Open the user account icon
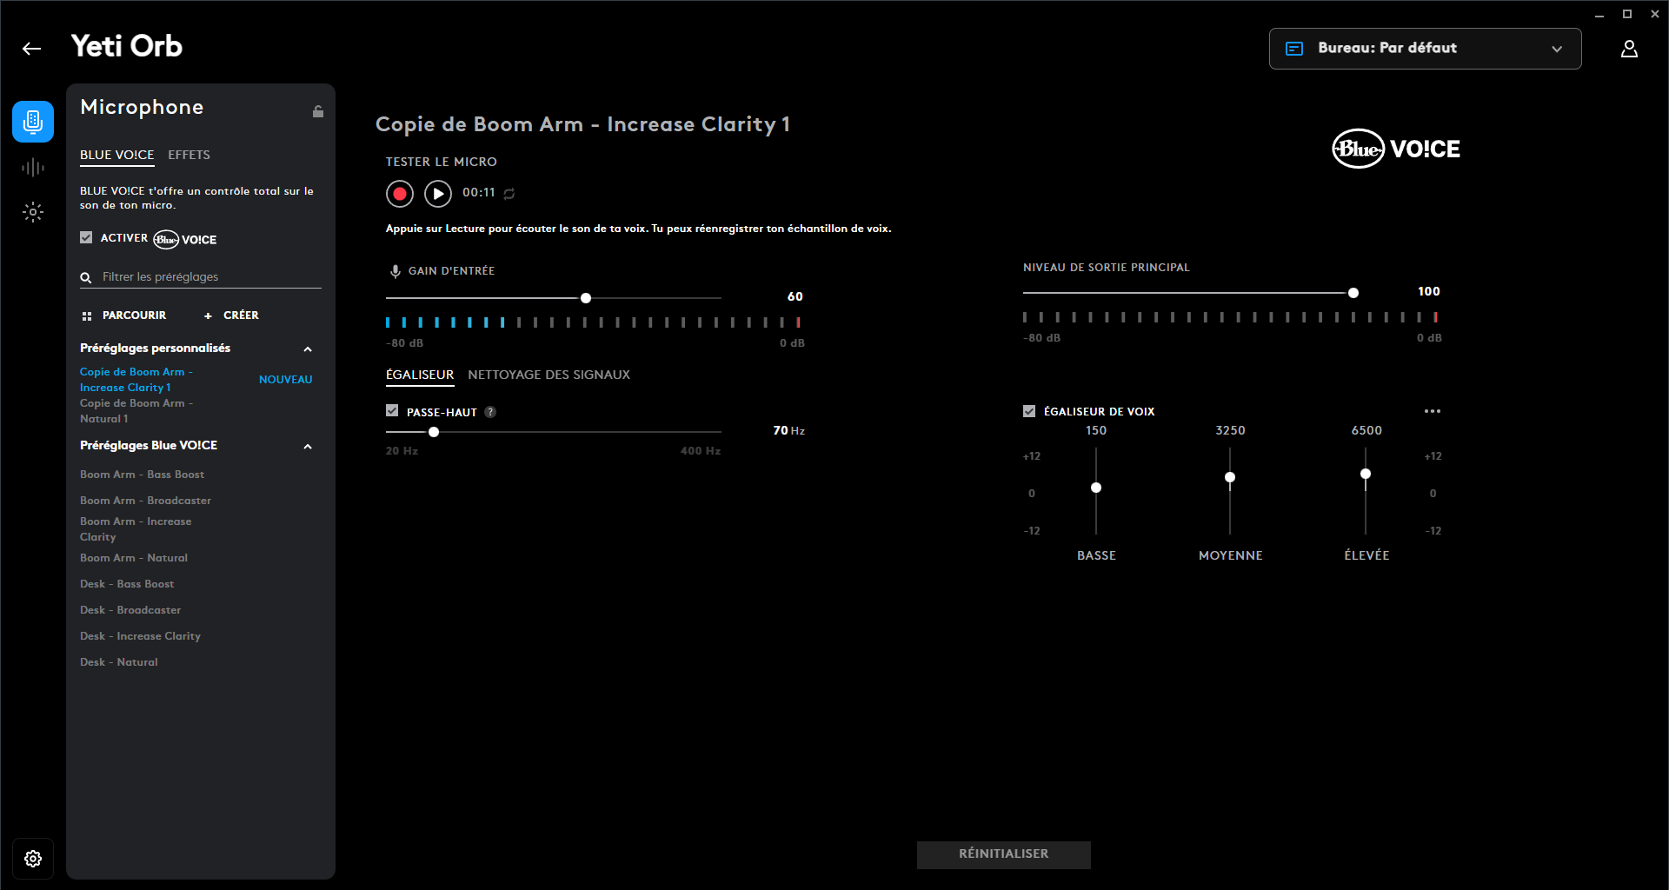Image resolution: width=1669 pixels, height=890 pixels. click(x=1629, y=49)
